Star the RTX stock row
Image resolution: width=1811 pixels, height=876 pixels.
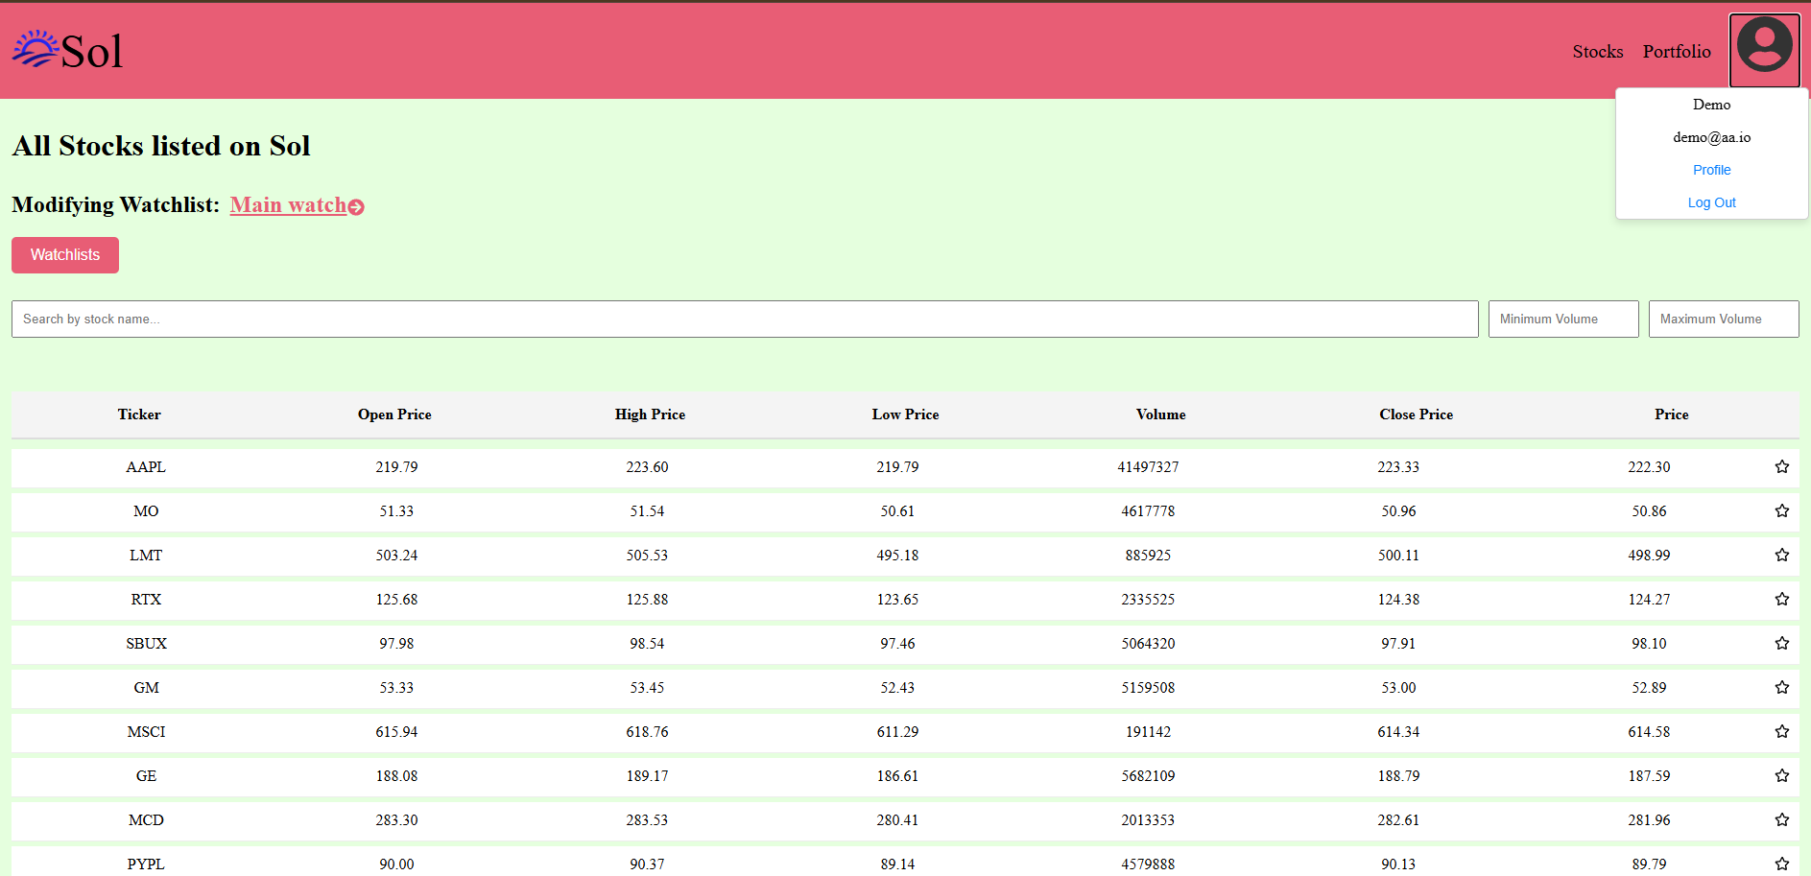click(x=1781, y=600)
